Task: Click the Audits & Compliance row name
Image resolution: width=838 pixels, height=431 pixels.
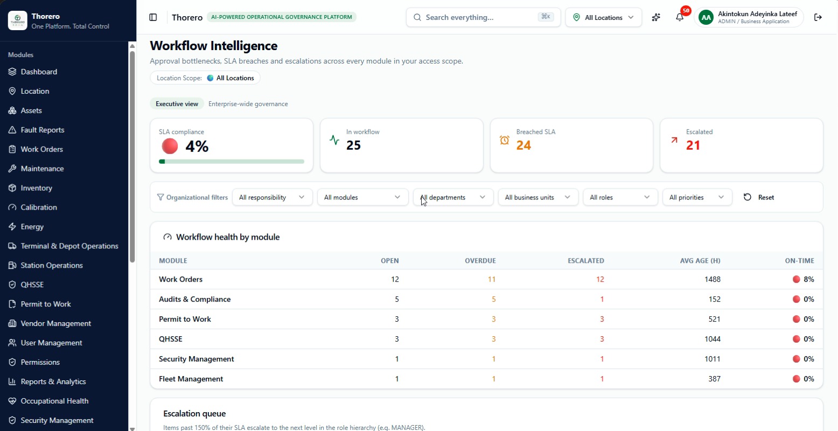Action: coord(195,299)
